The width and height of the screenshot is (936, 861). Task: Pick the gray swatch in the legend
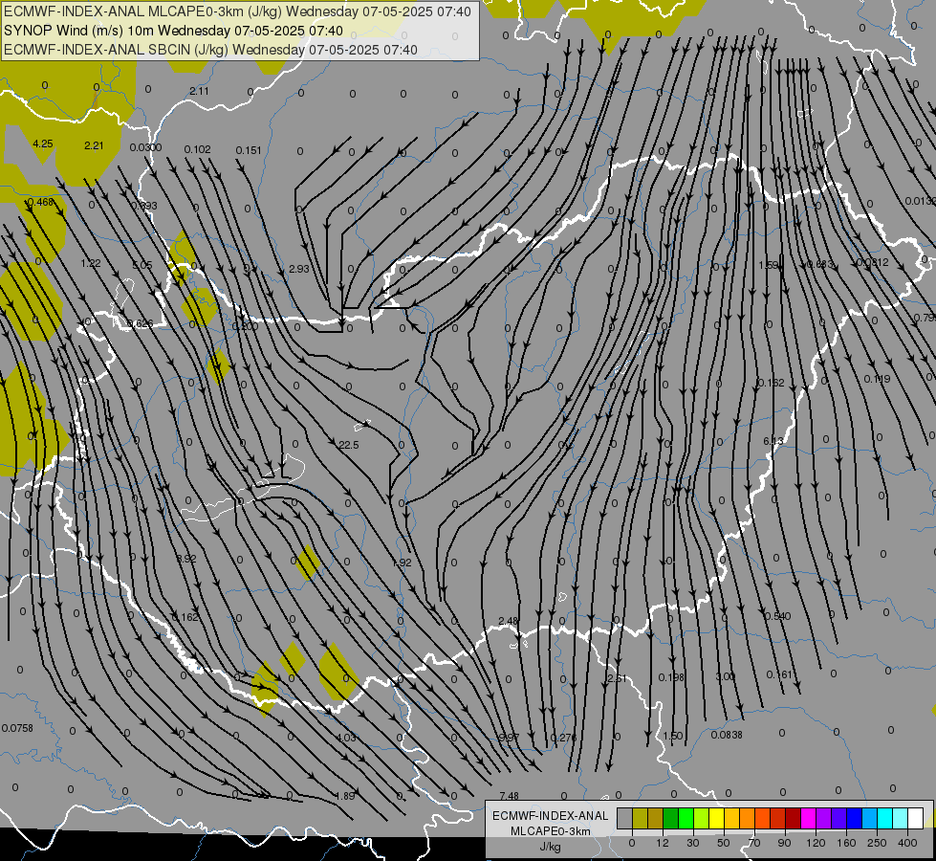624,819
